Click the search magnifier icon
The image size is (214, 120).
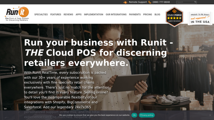195,2
